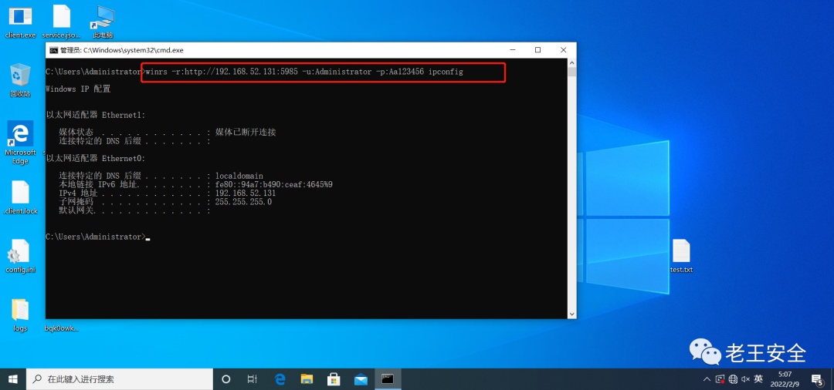Click the taskbar search box
The image size is (834, 390).
[x=119, y=379]
